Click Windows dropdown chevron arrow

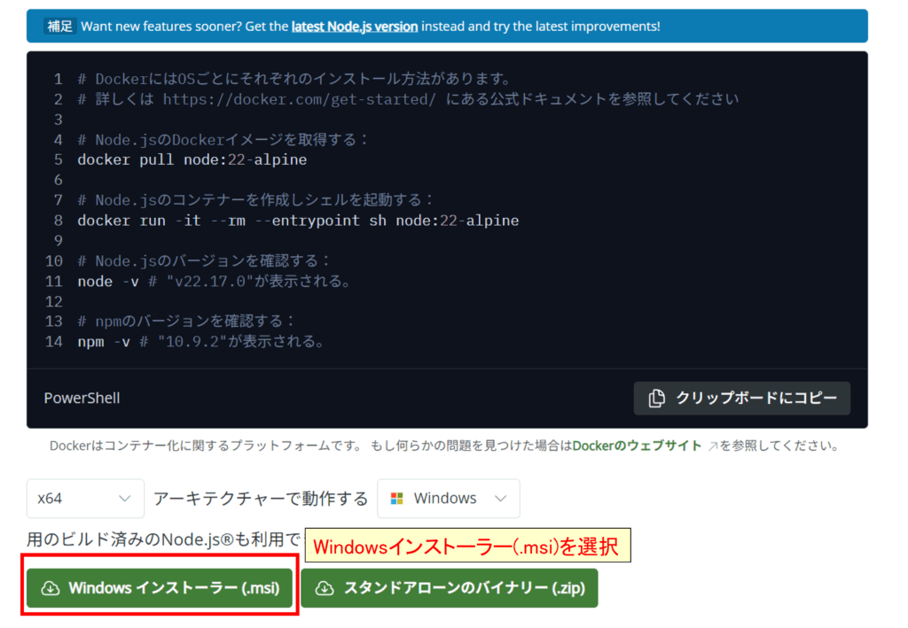tap(501, 499)
